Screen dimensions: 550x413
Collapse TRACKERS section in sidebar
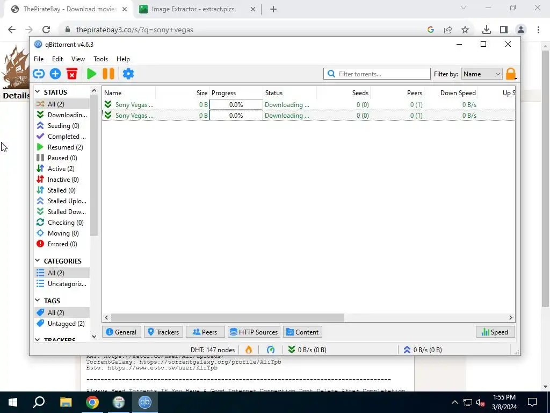38,340
